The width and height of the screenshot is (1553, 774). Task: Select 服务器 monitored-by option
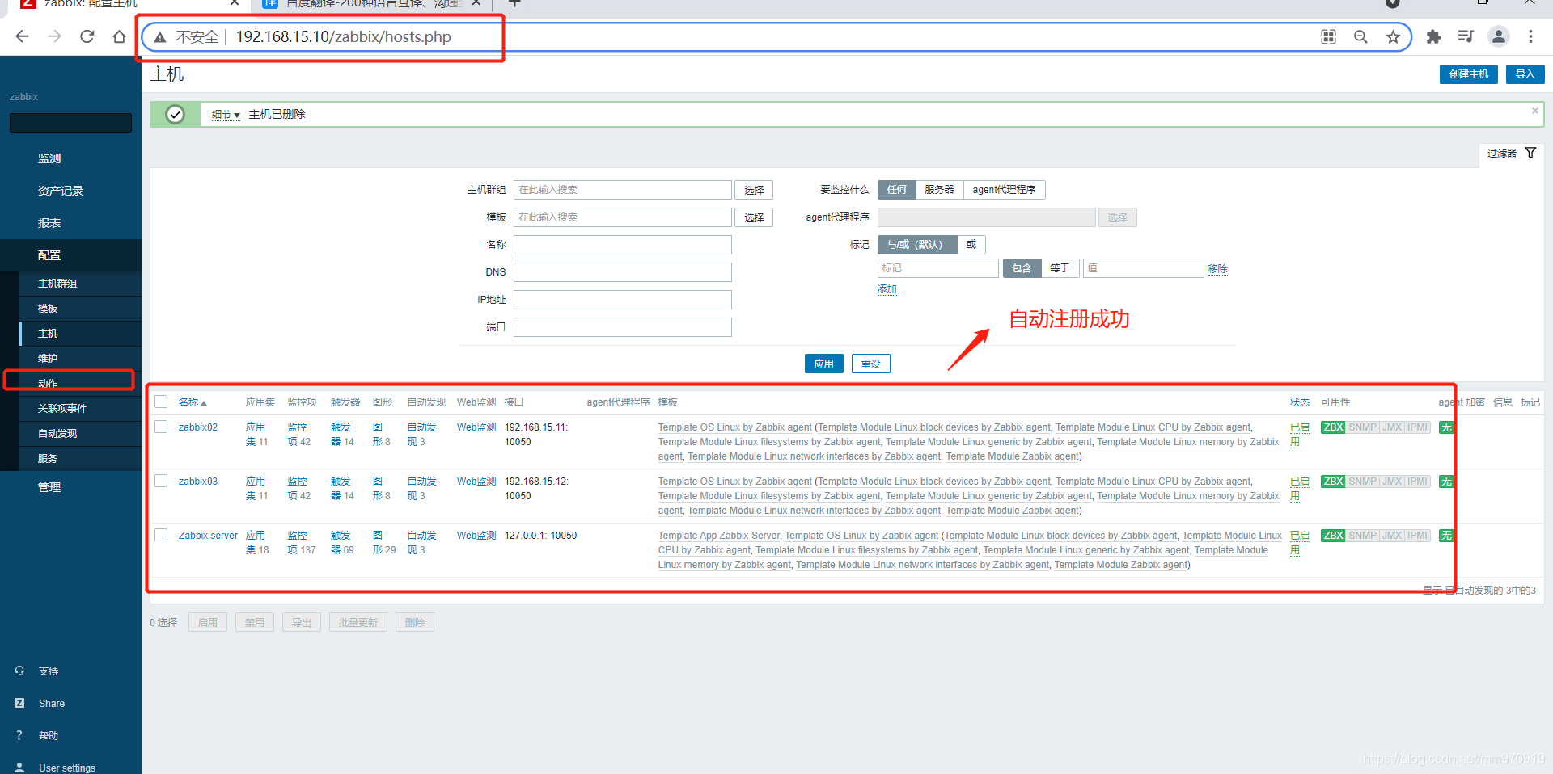pos(939,190)
